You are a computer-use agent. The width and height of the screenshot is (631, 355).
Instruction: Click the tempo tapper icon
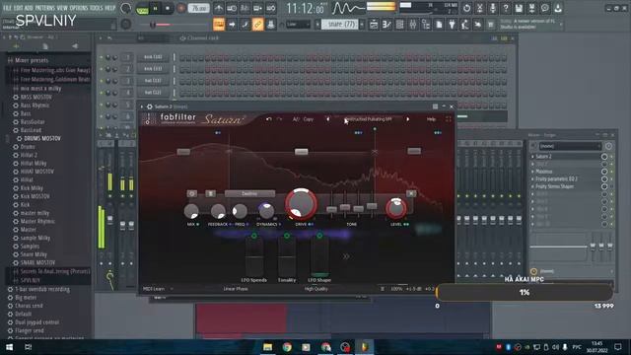(464, 25)
